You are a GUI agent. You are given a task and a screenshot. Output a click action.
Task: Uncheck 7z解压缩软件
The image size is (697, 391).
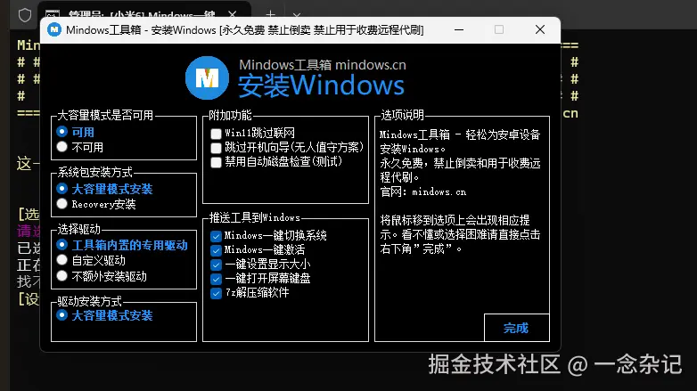[216, 293]
